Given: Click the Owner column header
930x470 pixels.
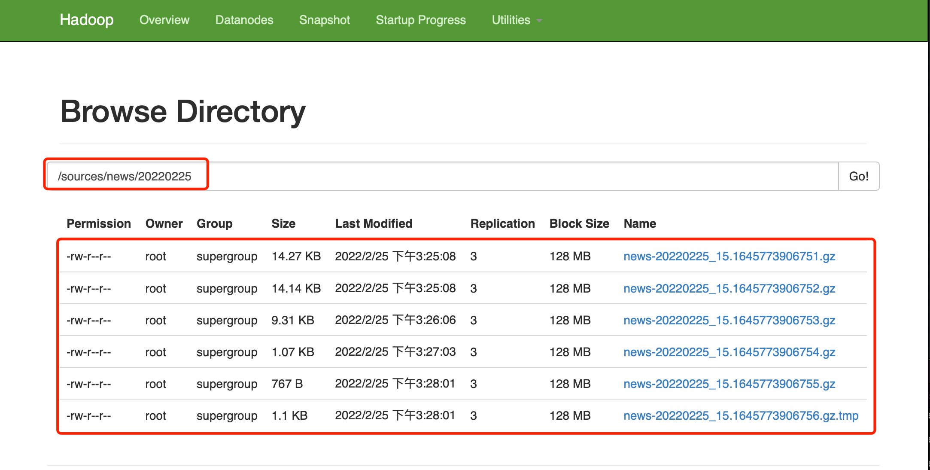Looking at the screenshot, I should tap(164, 223).
